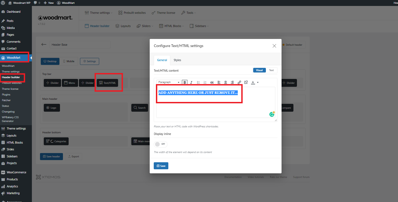Image resolution: width=398 pixels, height=202 pixels.
Task: Switch to the Styles tab
Action: coord(177,60)
